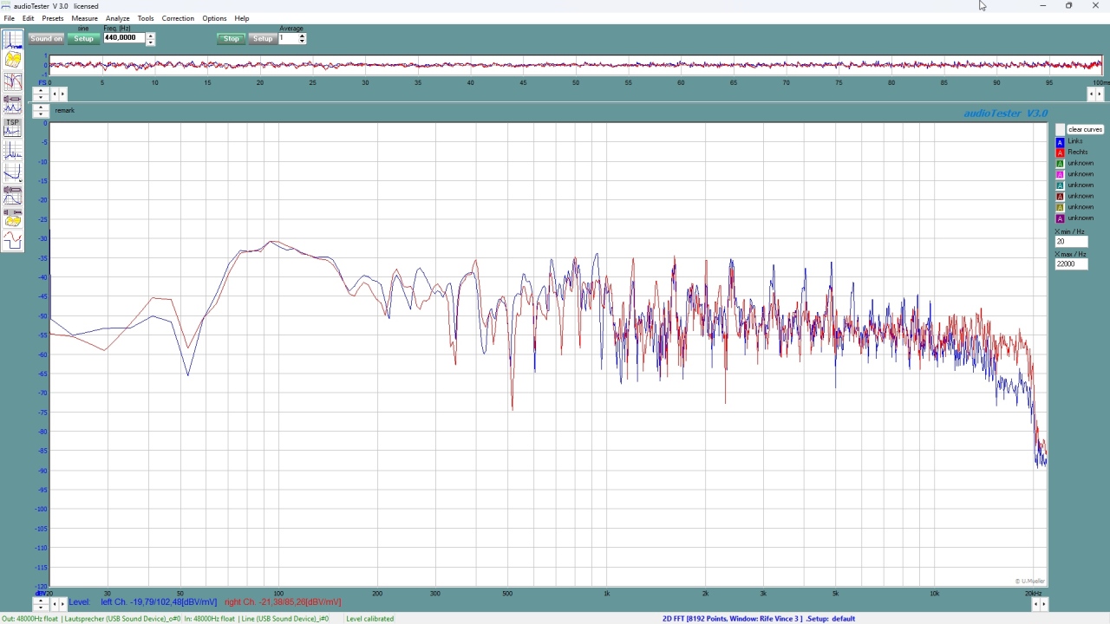Open the Analyze menu
The width and height of the screenshot is (1110, 624).
(117, 18)
